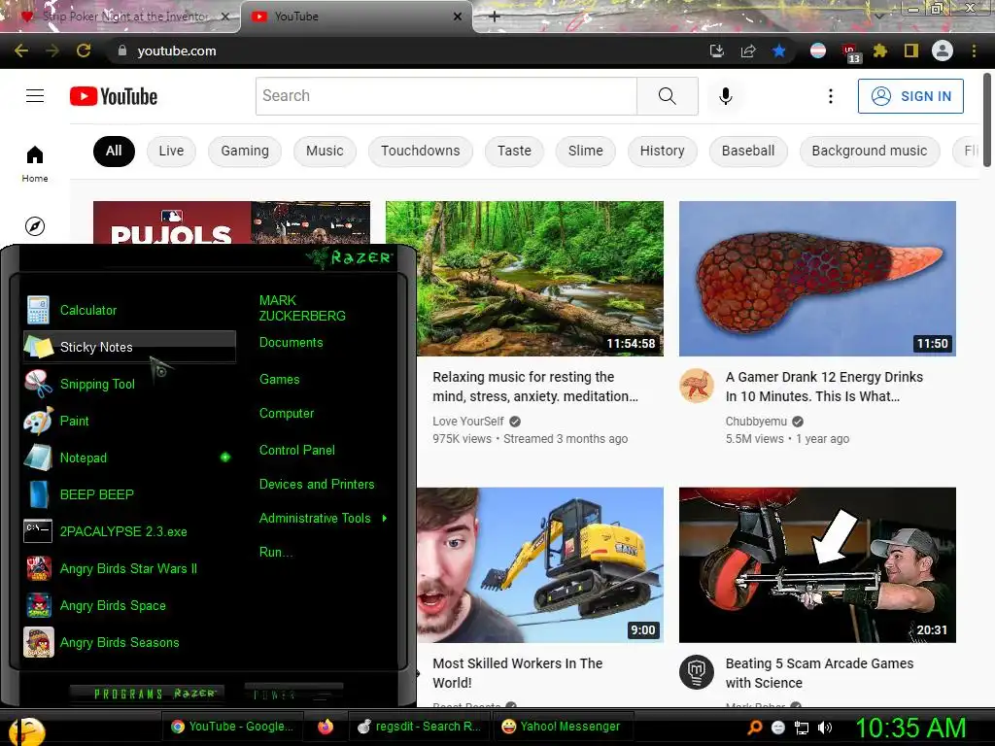Screen dimensions: 995x746
Task: Click Run... in the start menu
Action: [x=276, y=552]
